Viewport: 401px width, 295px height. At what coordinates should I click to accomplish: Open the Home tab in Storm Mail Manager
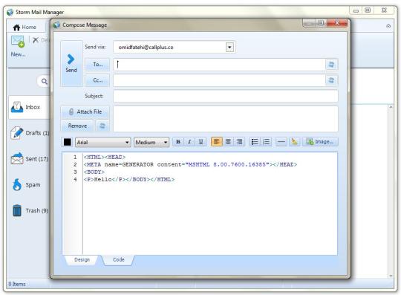coord(25,27)
